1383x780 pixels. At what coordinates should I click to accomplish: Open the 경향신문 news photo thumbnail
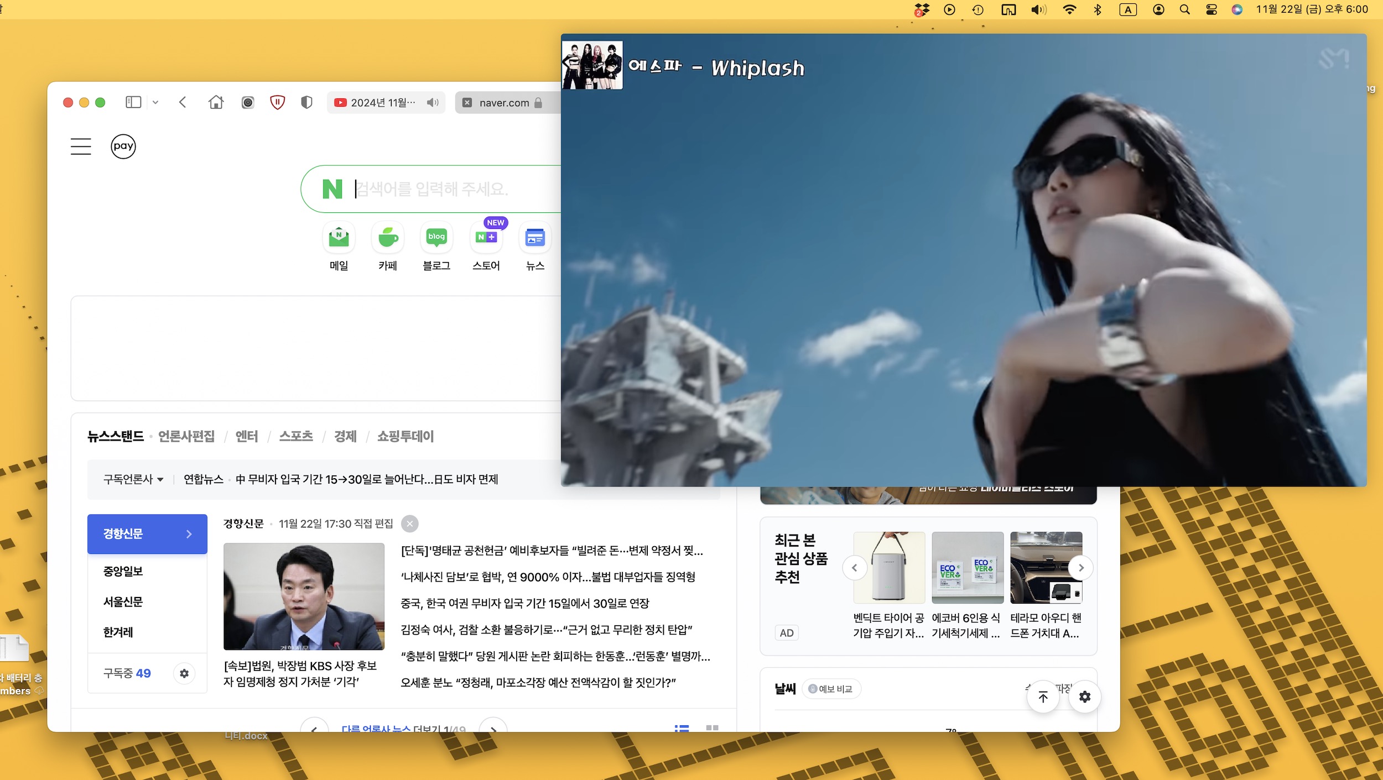[x=304, y=596]
